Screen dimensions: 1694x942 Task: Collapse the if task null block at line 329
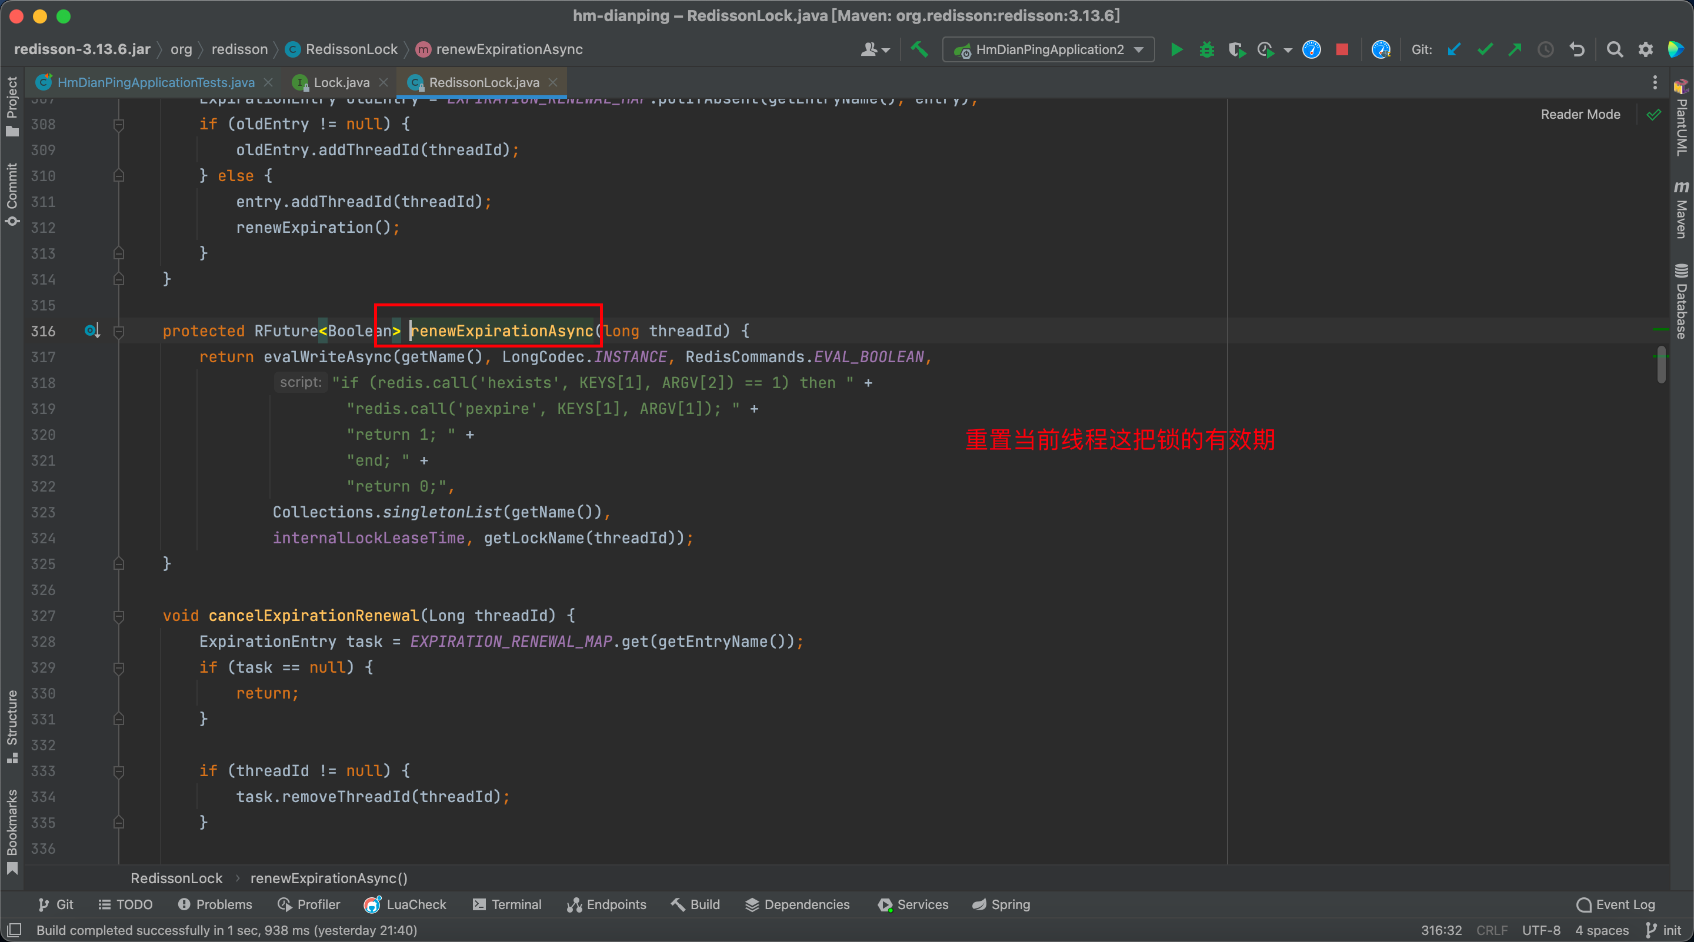point(119,668)
